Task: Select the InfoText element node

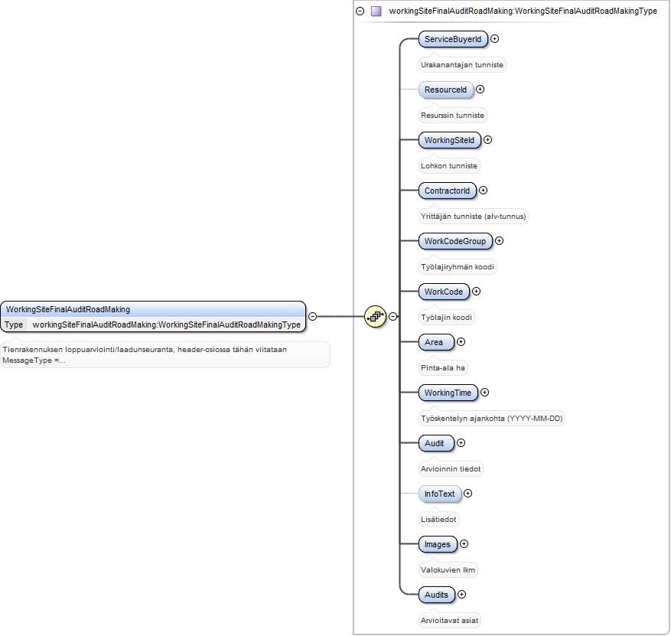Action: tap(440, 494)
